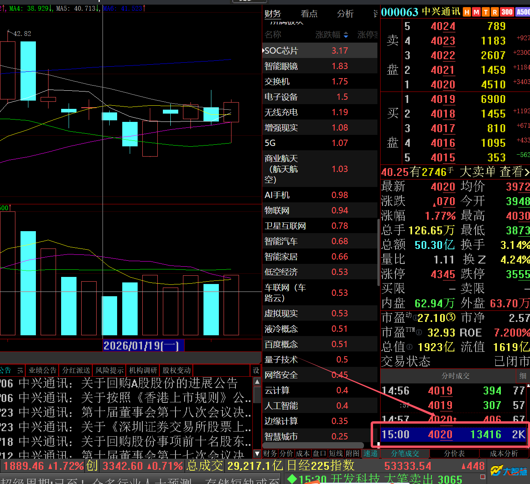The width and height of the screenshot is (530, 484).
Task: Select the 分笔成交 bottom tab
Action: (x=405, y=454)
